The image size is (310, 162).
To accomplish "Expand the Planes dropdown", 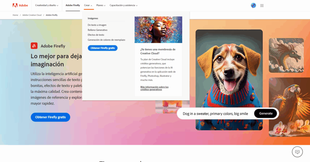I will 101,5.
